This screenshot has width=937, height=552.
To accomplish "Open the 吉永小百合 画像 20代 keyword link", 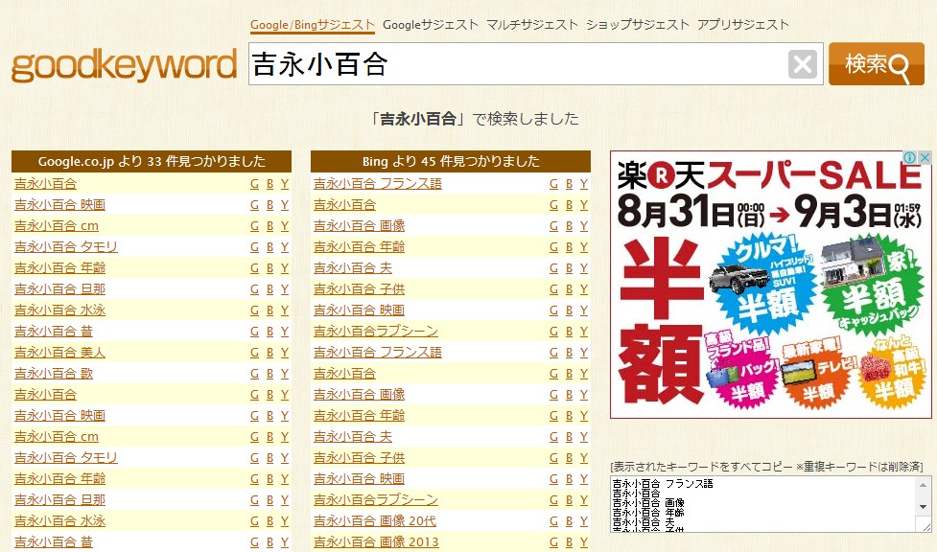I will (x=375, y=521).
